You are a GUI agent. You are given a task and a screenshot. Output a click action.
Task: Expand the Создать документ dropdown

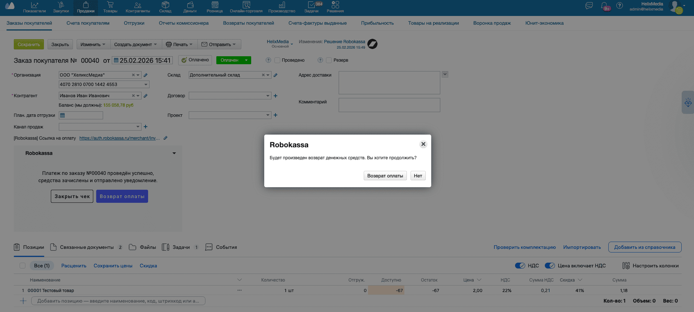click(x=135, y=45)
